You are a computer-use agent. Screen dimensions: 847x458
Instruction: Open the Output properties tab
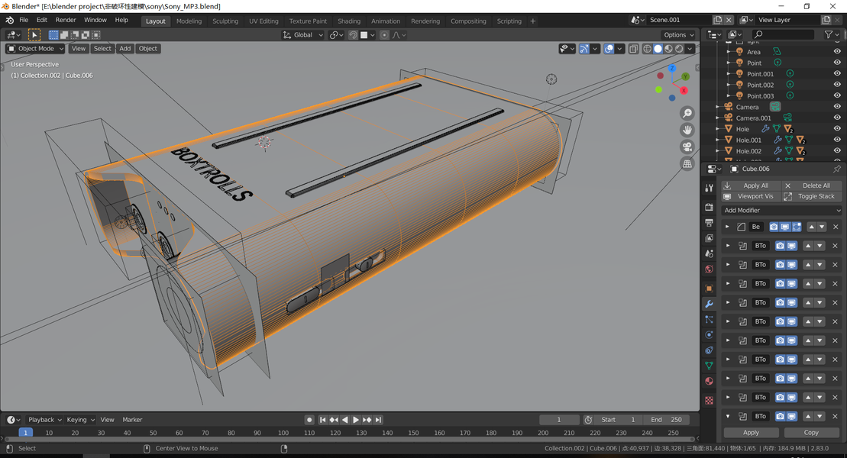click(x=710, y=223)
